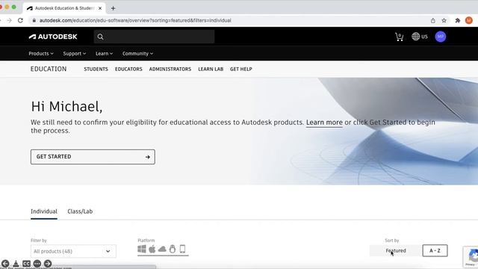The height and width of the screenshot is (269, 478).
Task: Open the Learn Lab section
Action: pos(211,69)
